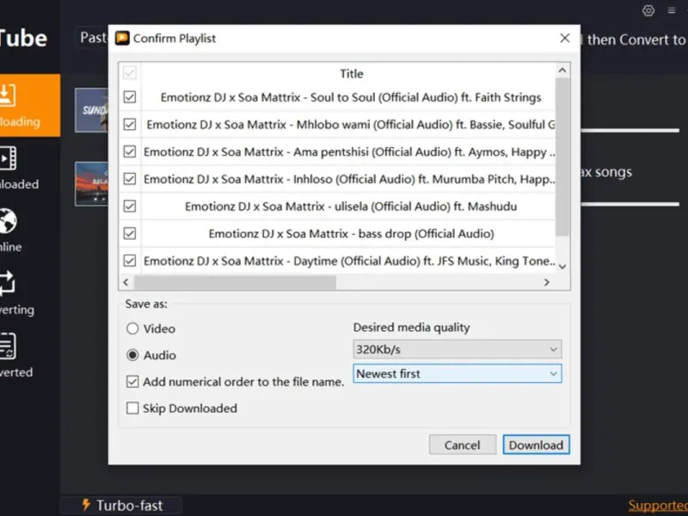Image resolution: width=688 pixels, height=516 pixels.
Task: Toggle 'Add numerical order to the file name'
Action: (x=132, y=381)
